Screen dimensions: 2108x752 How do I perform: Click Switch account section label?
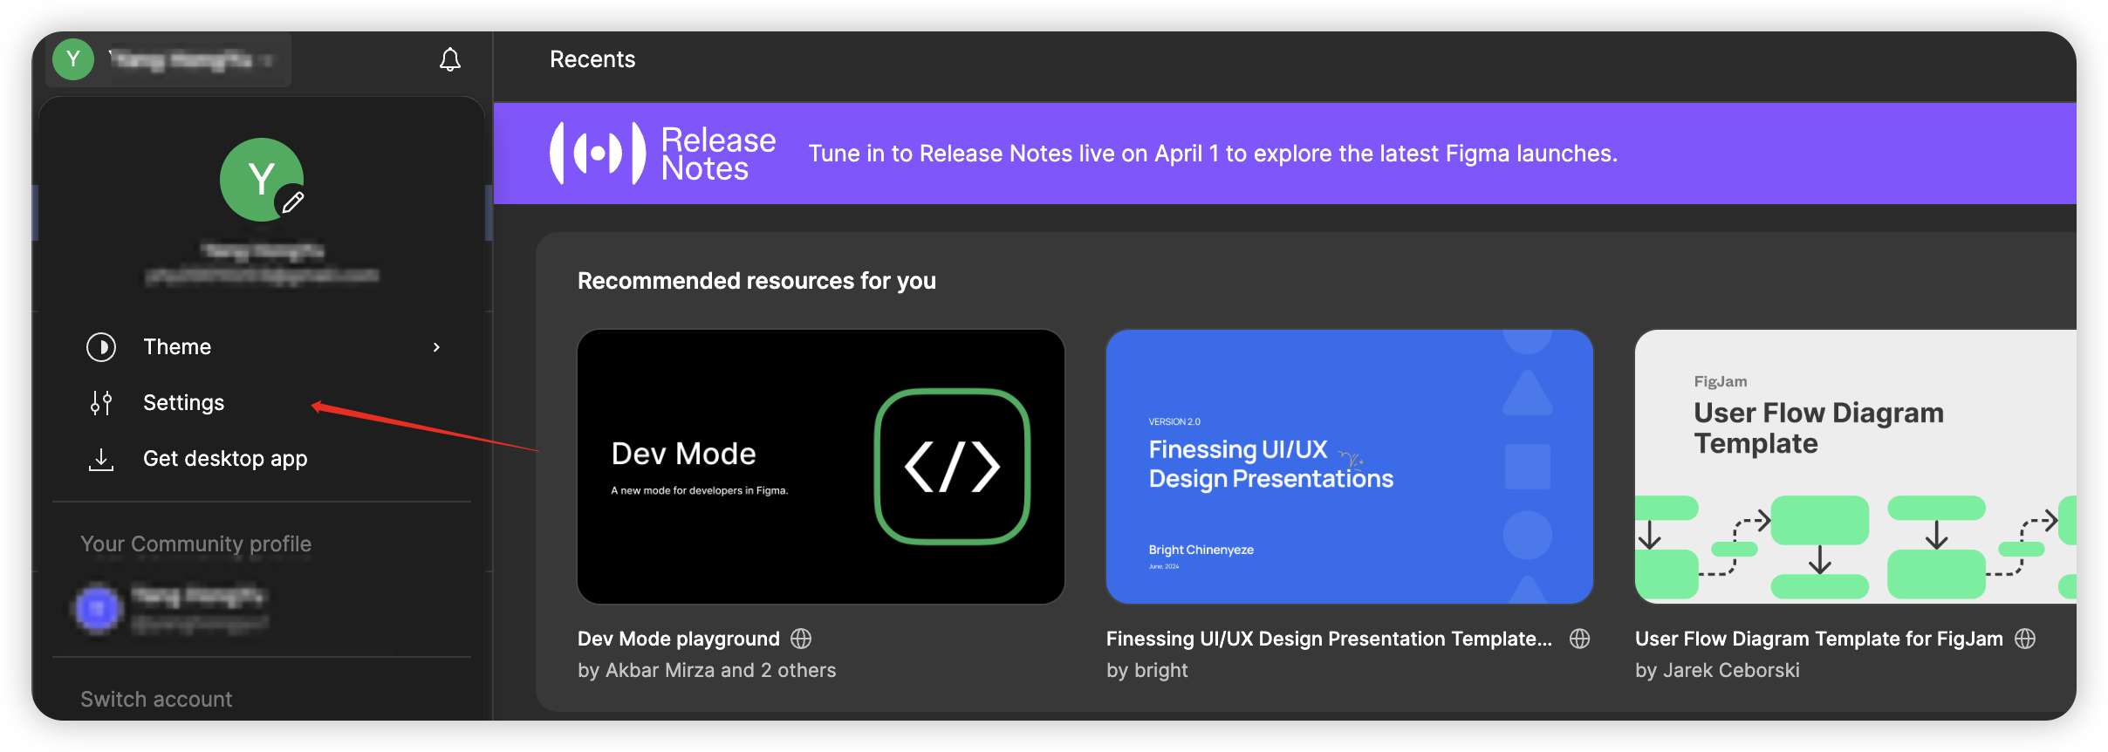click(156, 700)
